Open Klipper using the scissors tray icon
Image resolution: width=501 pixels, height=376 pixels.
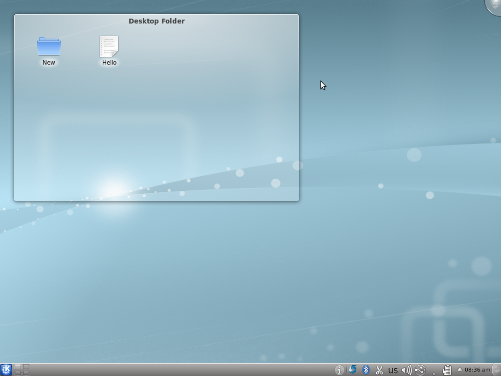(x=379, y=369)
